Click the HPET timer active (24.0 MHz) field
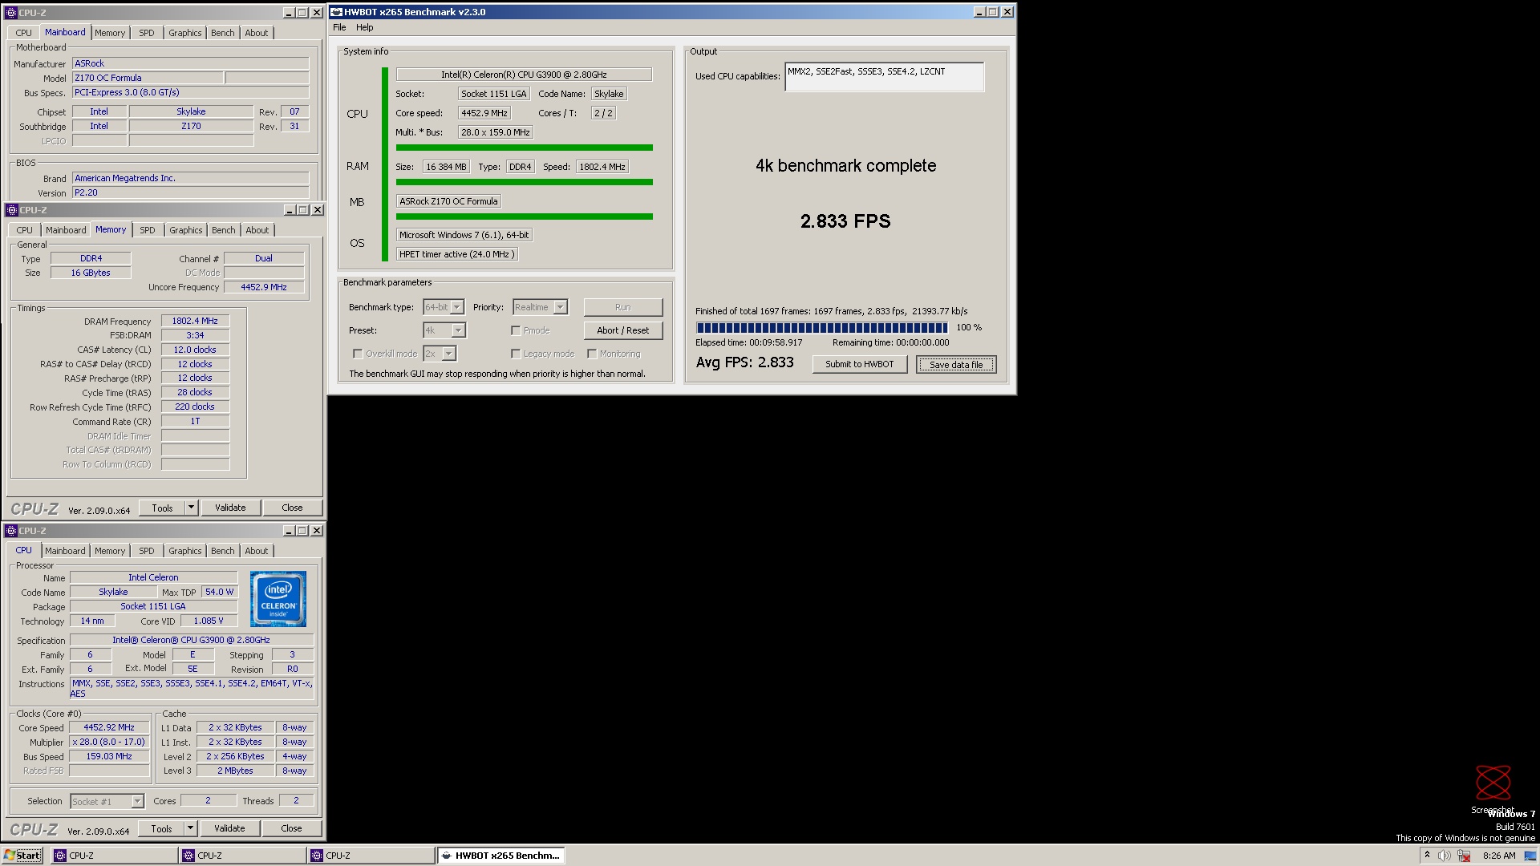The width and height of the screenshot is (1540, 866). click(456, 254)
